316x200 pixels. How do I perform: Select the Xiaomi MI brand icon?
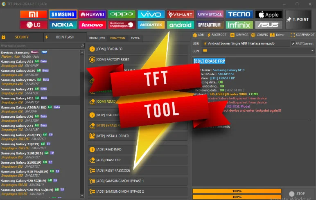point(33,14)
